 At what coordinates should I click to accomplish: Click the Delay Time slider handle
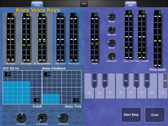[x=129, y=47]
